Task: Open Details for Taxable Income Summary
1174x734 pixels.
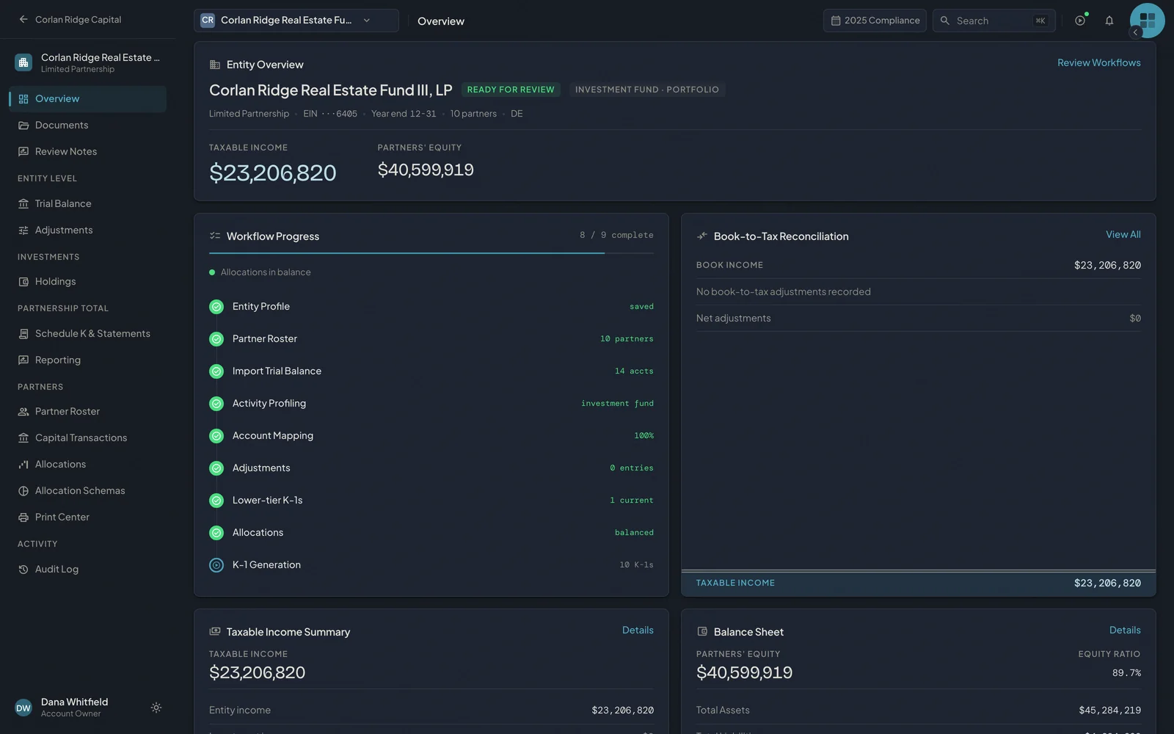Action: tap(638, 631)
